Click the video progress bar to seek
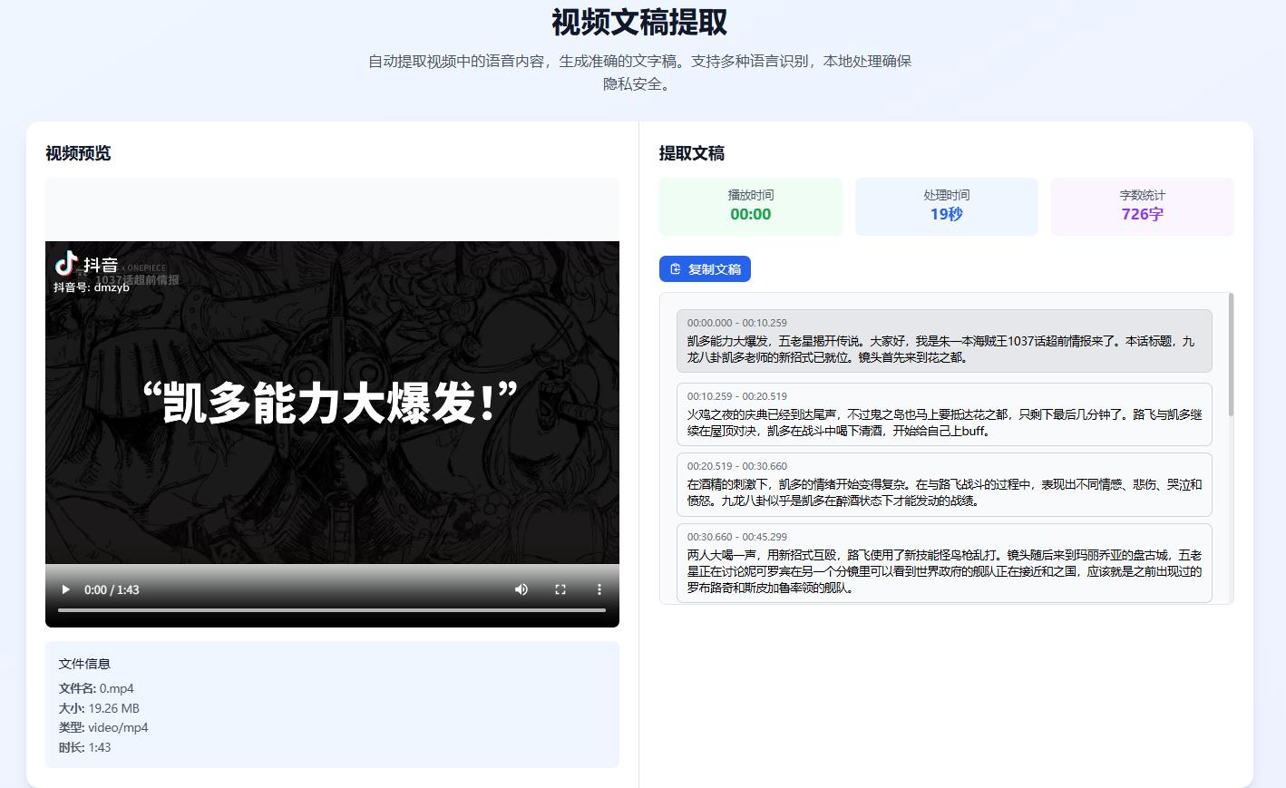The image size is (1286, 788). point(332,610)
